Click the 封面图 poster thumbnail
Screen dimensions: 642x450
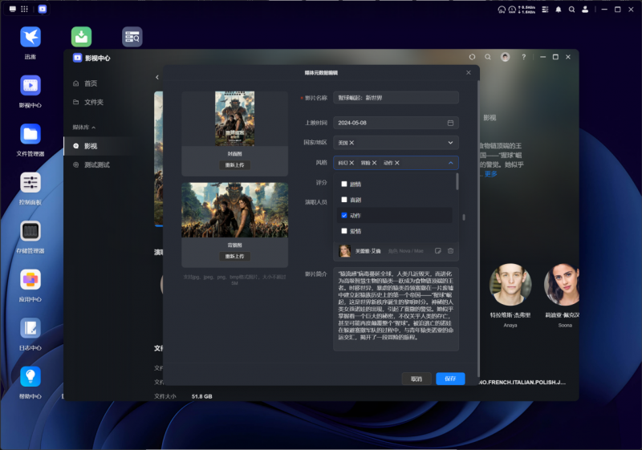click(234, 119)
